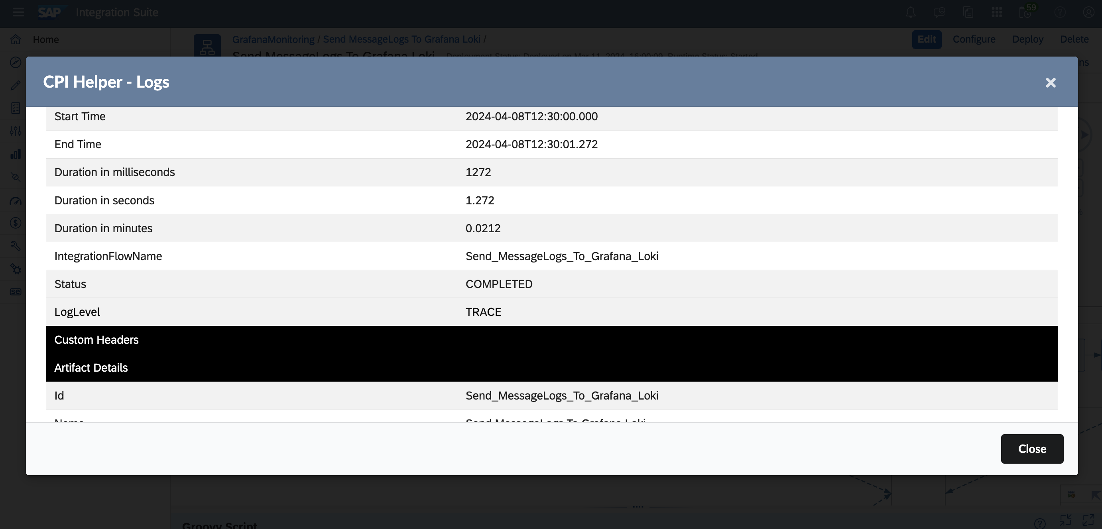Select the Deploy action in header
1102x529 pixels.
pyautogui.click(x=1027, y=39)
